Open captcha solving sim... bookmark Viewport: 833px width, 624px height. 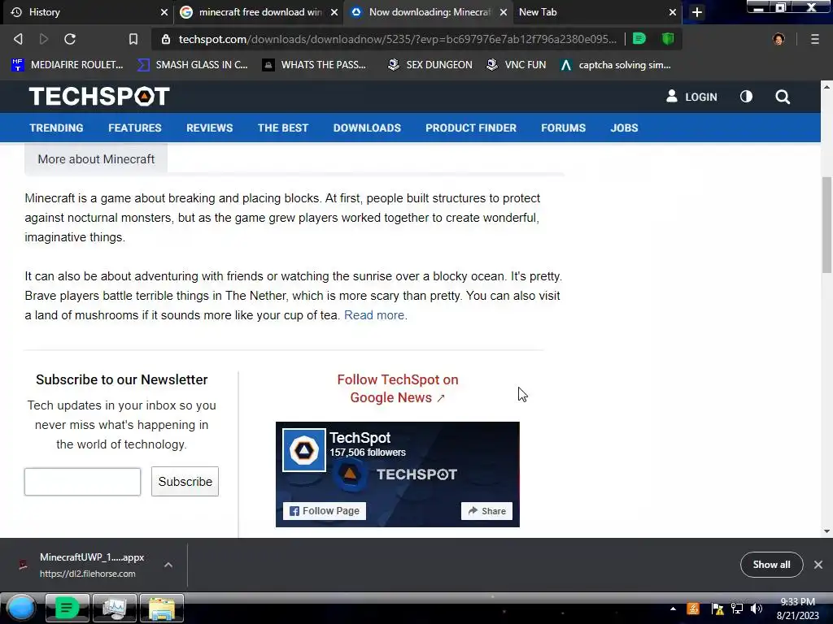615,65
